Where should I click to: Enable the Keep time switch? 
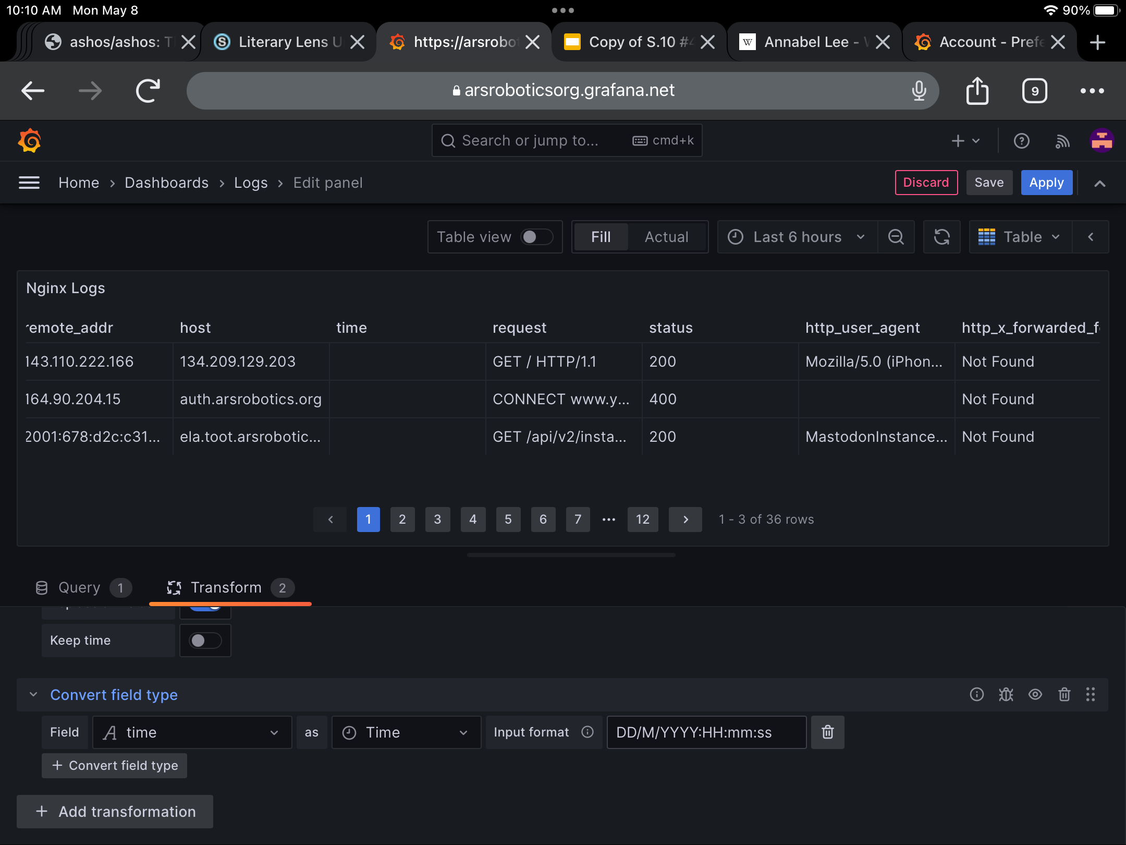tap(205, 641)
